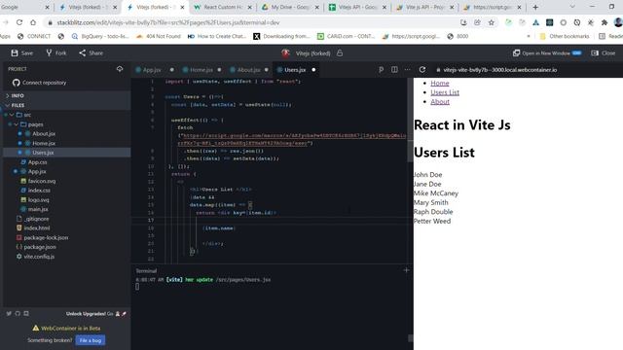
Task: Click 'Mike McCaney' in users list
Action: (x=436, y=193)
